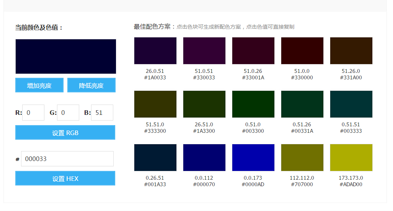Click the 51.0.51 RGB value text

pyautogui.click(x=204, y=71)
